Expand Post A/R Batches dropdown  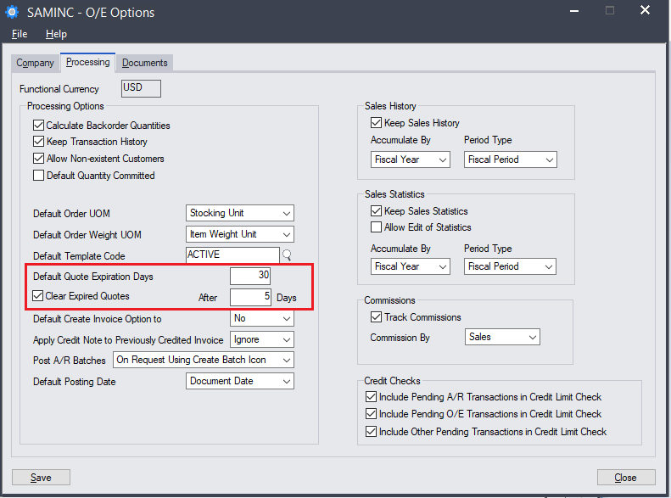click(x=204, y=360)
